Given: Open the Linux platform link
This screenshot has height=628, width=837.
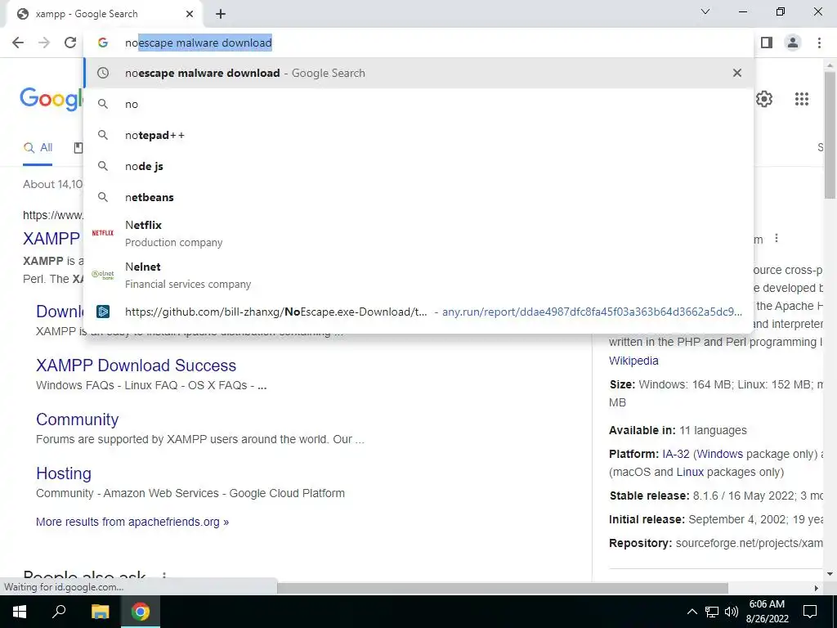Looking at the screenshot, I should [690, 472].
